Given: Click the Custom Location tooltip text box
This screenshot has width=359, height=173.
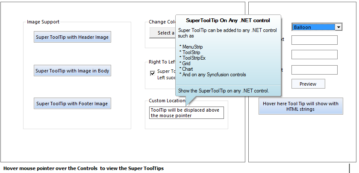Looking at the screenshot, I should pos(186,113).
